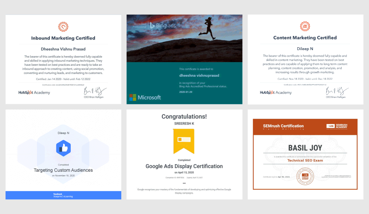Click the Facebook thumbs-up hexagon icon
The width and height of the screenshot is (369, 214).
tap(63, 148)
